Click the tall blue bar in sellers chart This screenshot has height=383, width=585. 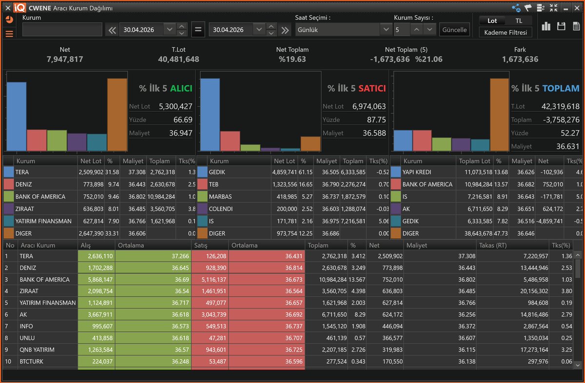point(210,115)
